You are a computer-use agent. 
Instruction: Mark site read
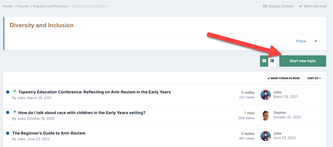point(312,6)
